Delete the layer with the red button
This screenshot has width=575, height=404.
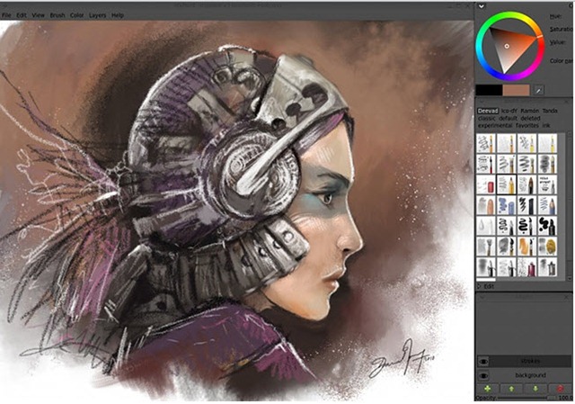[x=560, y=388]
